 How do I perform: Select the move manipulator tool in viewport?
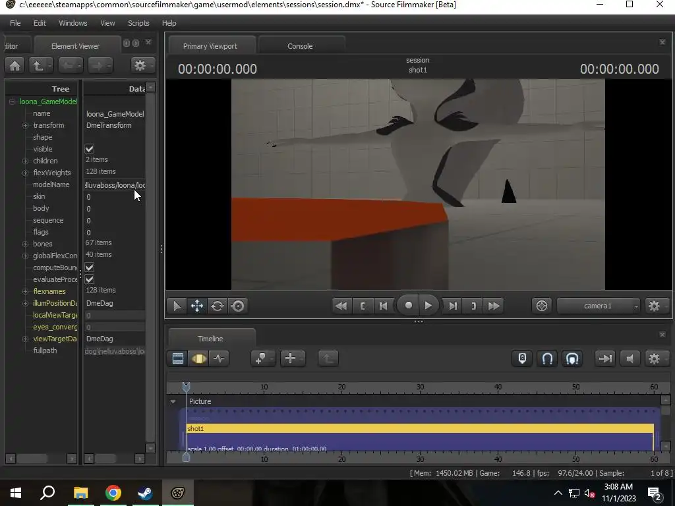pyautogui.click(x=196, y=306)
